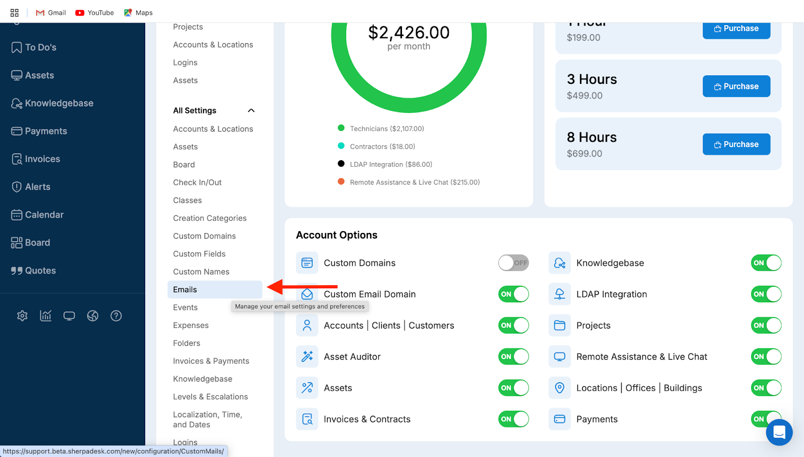This screenshot has width=804, height=457.
Task: Disable the Custom Email Domain toggle
Action: pos(513,294)
